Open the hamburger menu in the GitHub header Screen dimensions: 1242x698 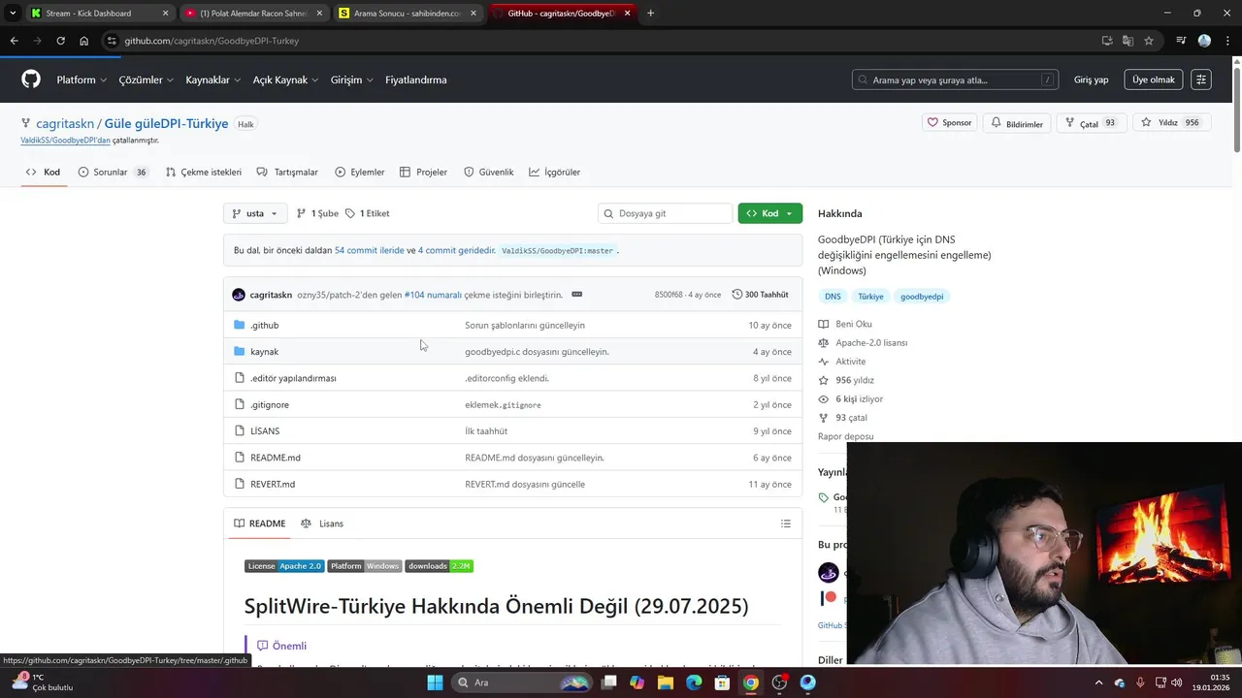tap(1201, 79)
